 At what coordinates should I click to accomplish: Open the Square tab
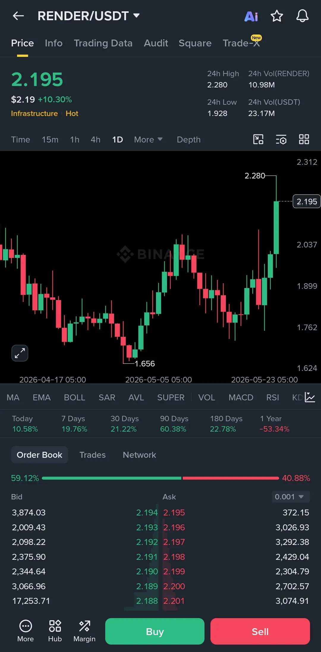195,43
